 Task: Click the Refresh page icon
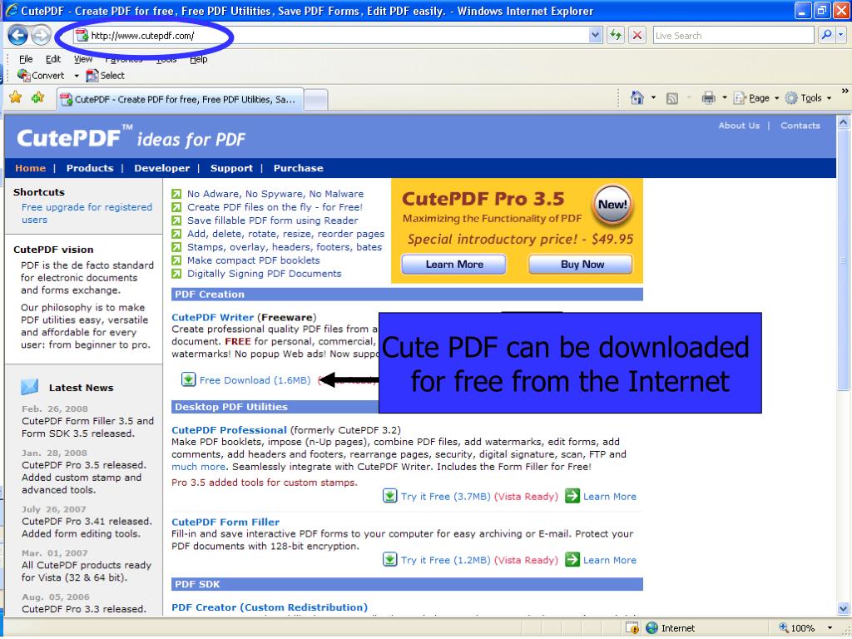click(616, 35)
